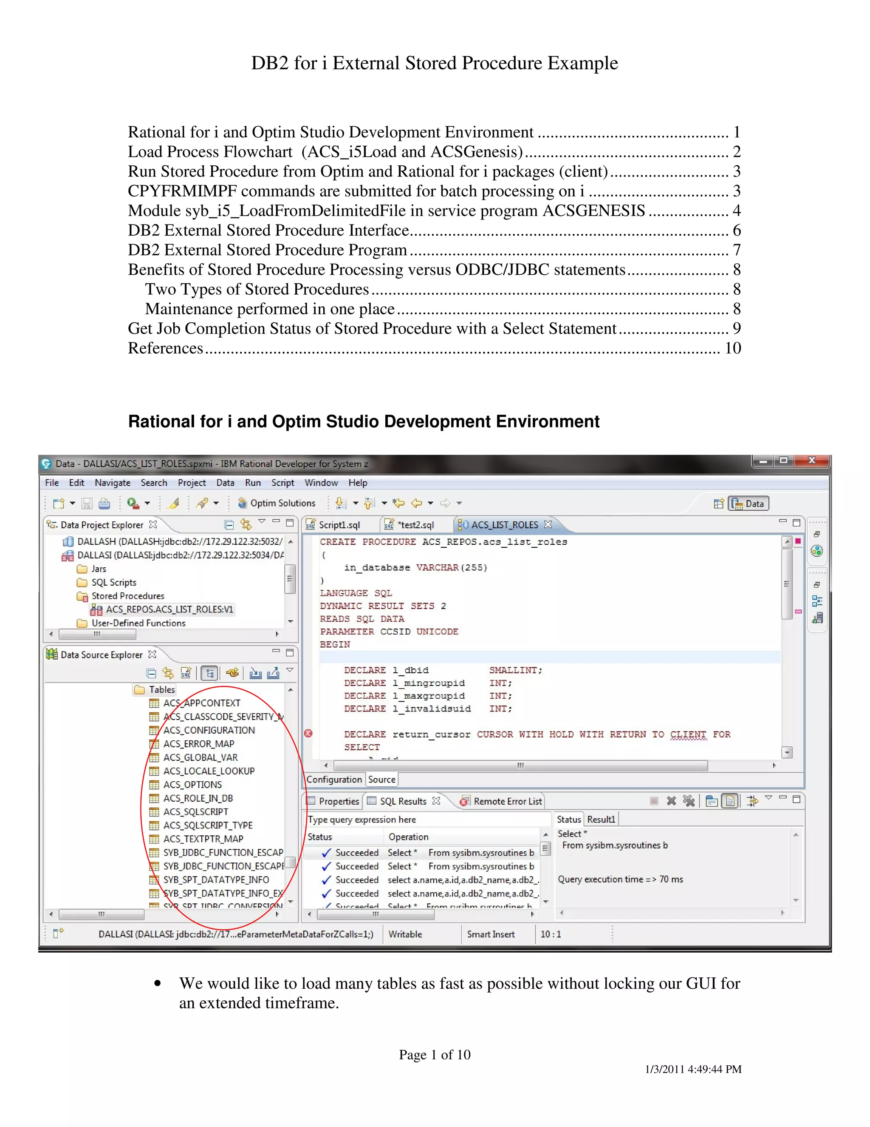Screen dimensions: 870x1127
Task: Open the Navigate menu
Action: pos(112,483)
